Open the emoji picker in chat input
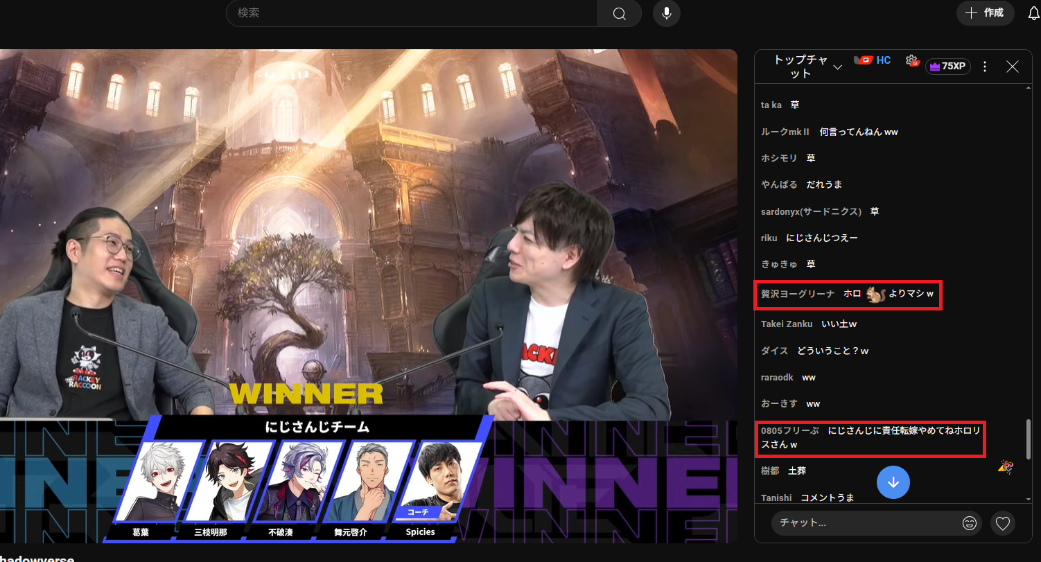 coord(969,523)
